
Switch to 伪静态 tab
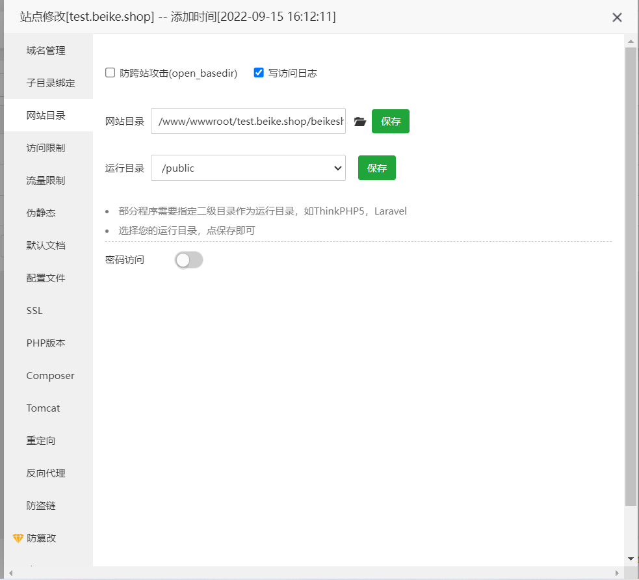click(x=49, y=213)
